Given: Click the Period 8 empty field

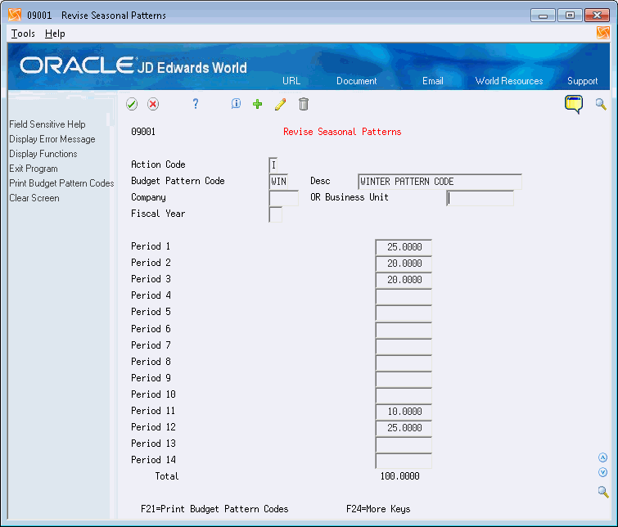Looking at the screenshot, I should (404, 363).
